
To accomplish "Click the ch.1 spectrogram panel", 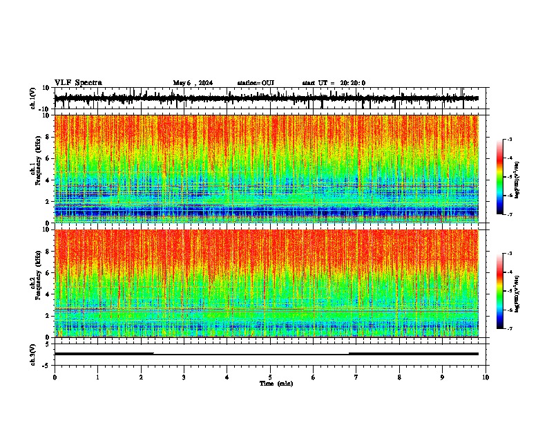I will (x=266, y=169).
